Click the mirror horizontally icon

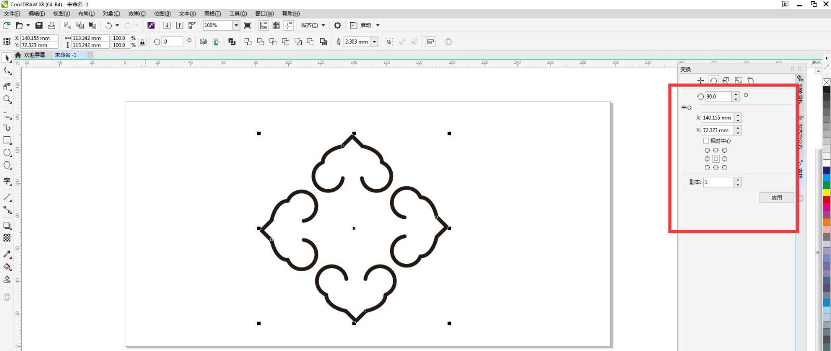[x=203, y=42]
